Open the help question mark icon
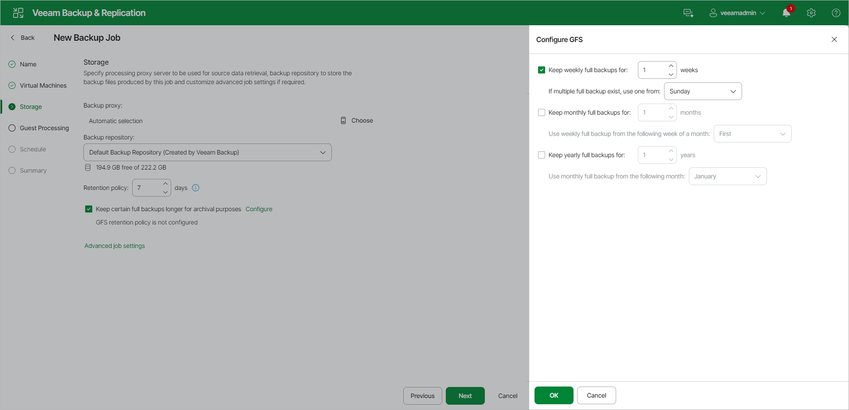849x410 pixels. 836,13
